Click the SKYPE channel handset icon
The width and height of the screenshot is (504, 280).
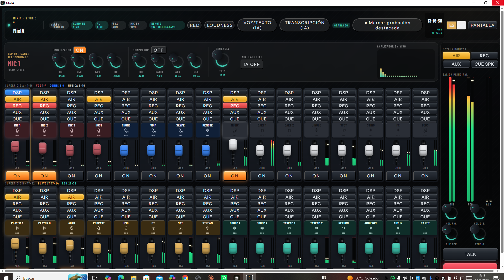(180, 130)
